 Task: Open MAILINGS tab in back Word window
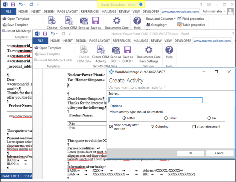(109, 12)
